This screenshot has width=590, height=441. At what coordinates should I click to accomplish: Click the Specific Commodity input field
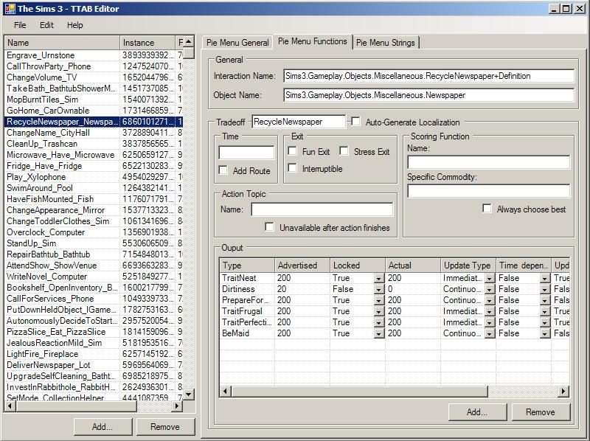488,191
